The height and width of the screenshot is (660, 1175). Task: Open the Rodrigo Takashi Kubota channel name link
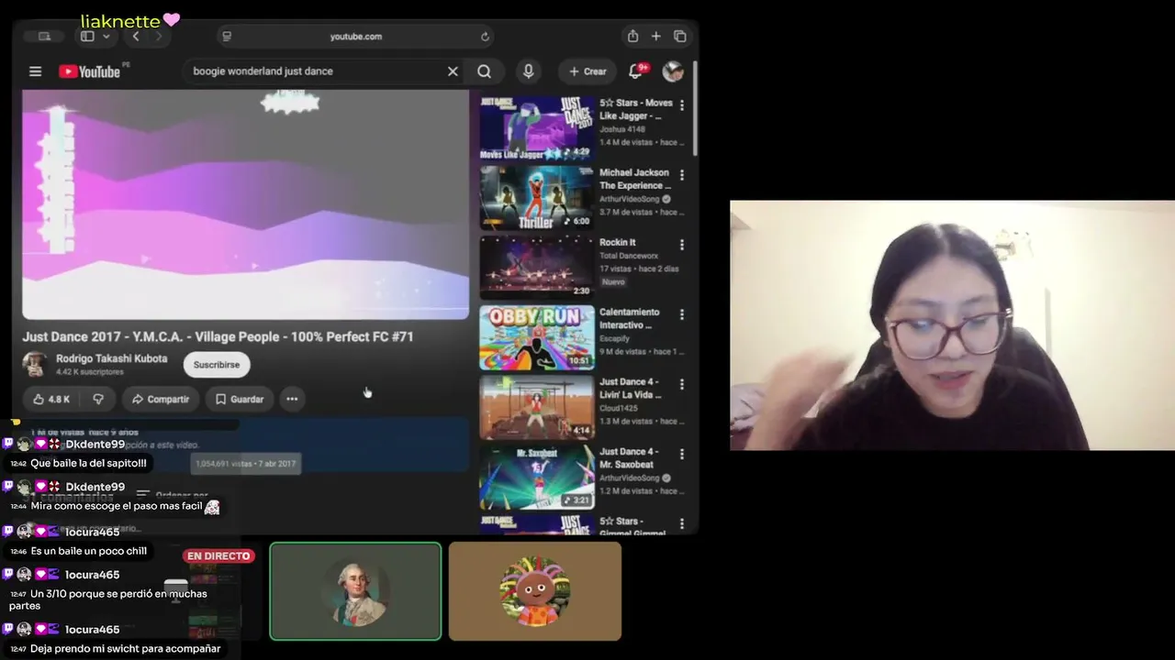click(x=112, y=358)
